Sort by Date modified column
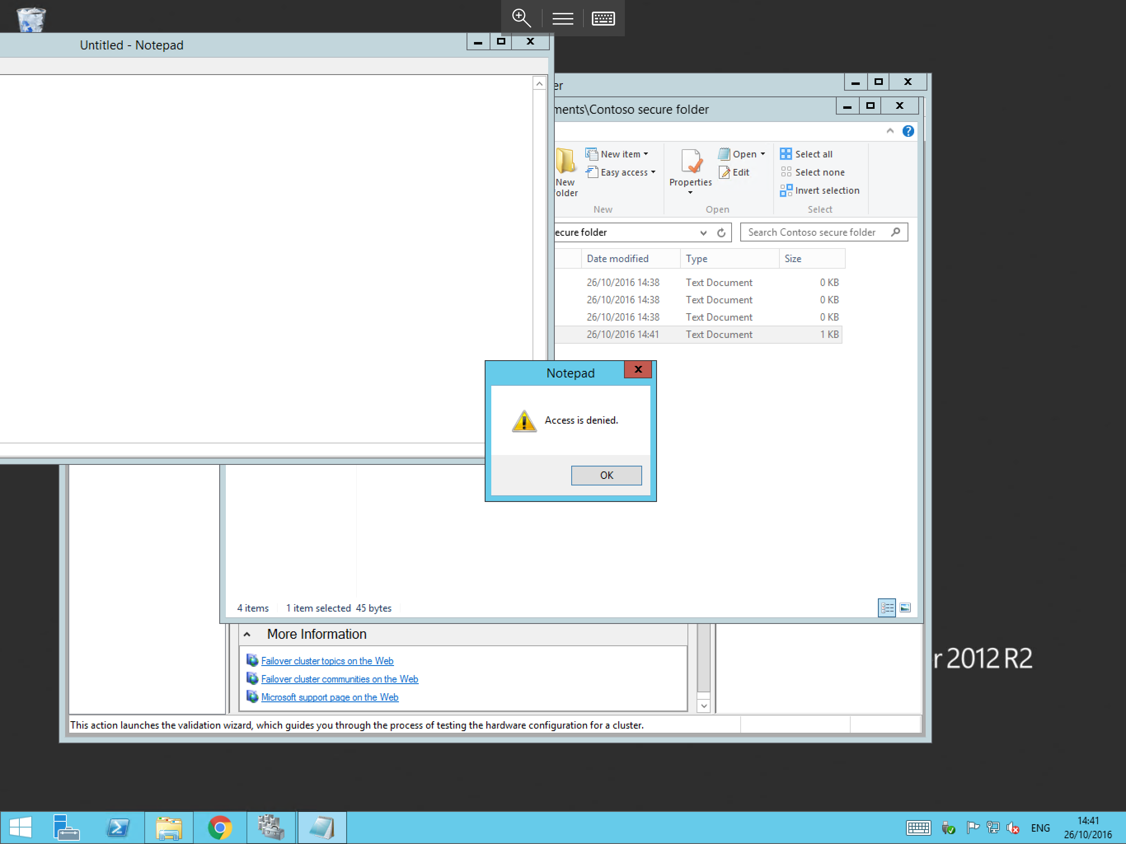The height and width of the screenshot is (844, 1126). pyautogui.click(x=617, y=258)
